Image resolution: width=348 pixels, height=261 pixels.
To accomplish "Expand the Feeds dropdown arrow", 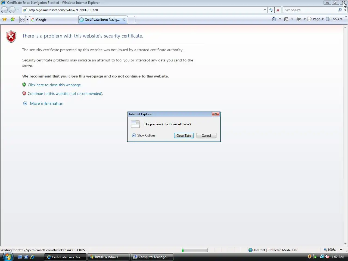I will pyautogui.click(x=292, y=19).
